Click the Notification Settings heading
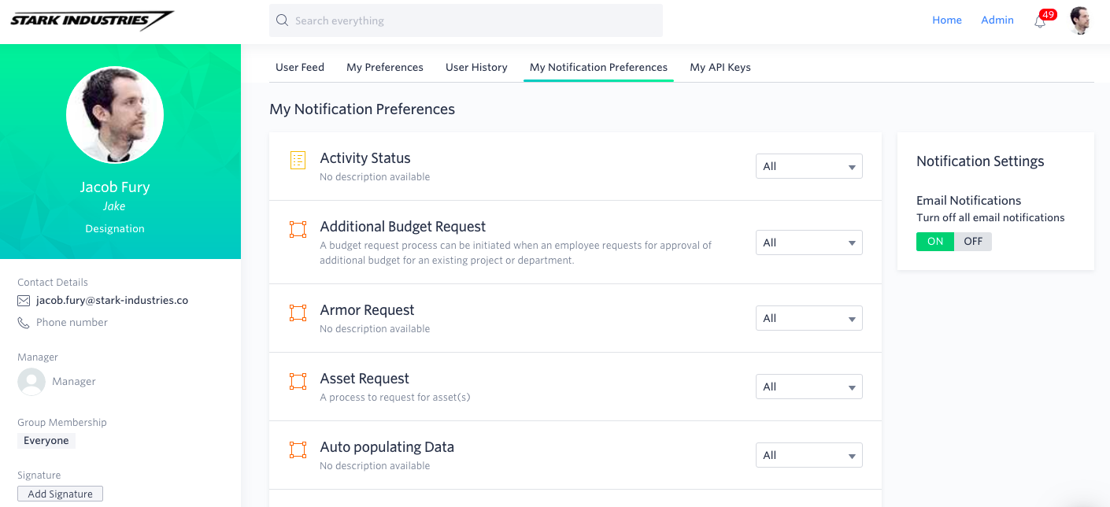Screen dimensions: 1110x507 (x=980, y=161)
